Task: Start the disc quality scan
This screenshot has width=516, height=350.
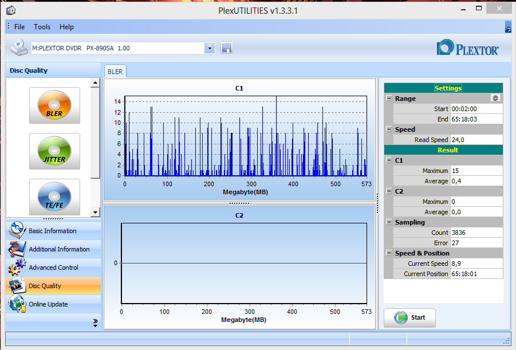Action: pyautogui.click(x=409, y=317)
